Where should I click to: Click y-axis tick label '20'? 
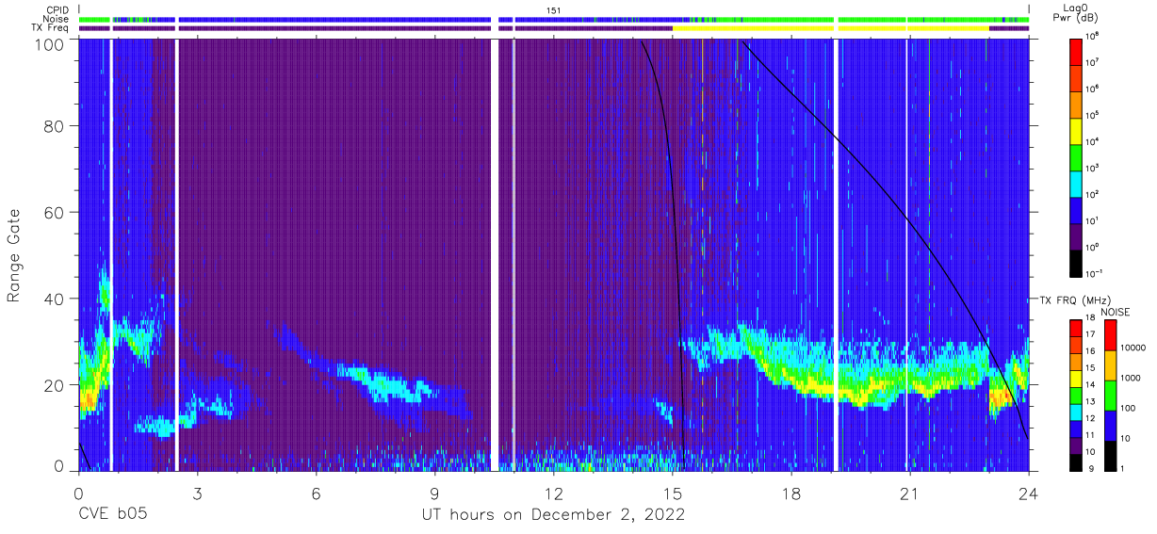coord(55,384)
